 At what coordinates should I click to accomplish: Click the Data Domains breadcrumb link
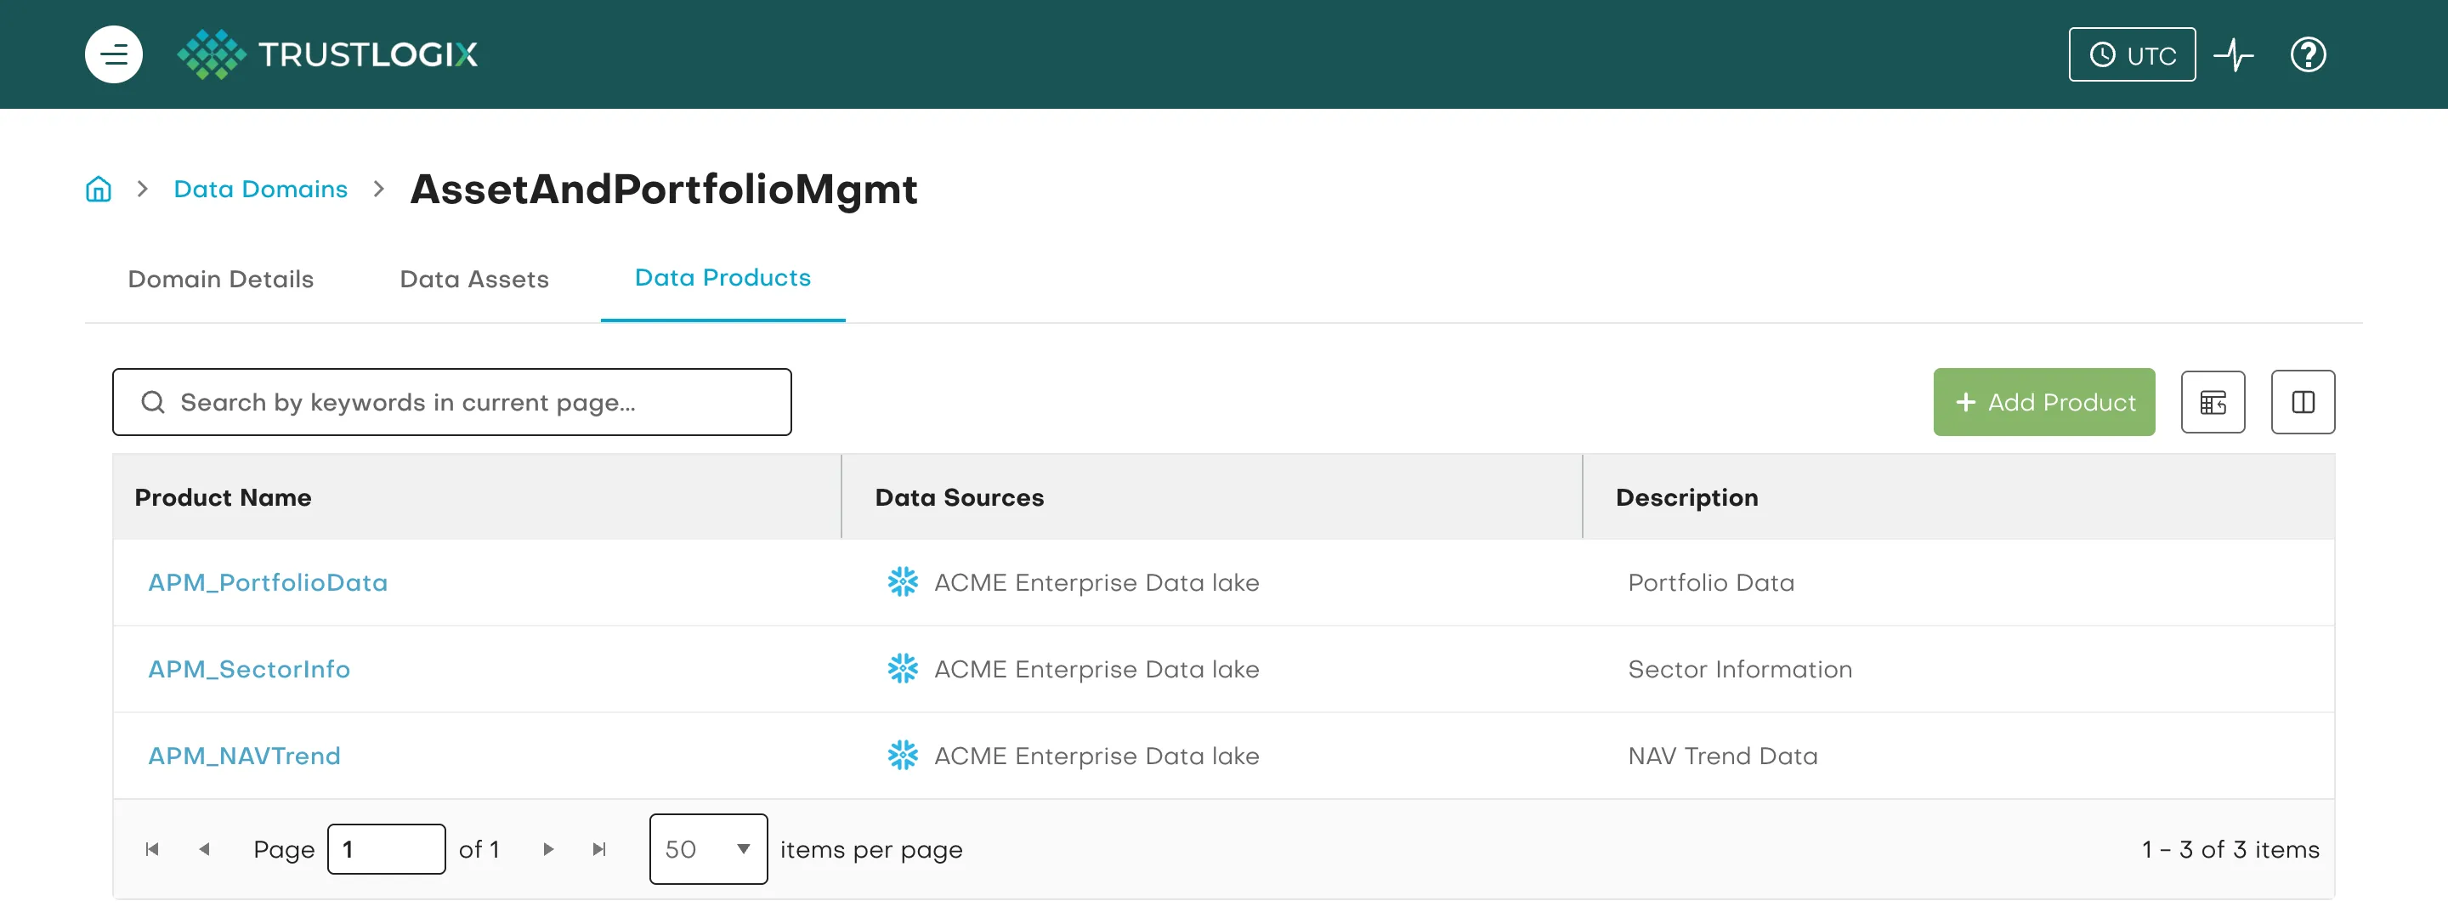coord(260,189)
